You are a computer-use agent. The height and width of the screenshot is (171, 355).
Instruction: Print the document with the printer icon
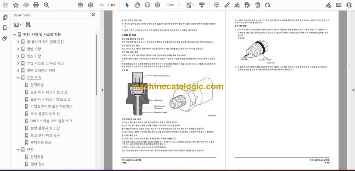(x=36, y=5)
